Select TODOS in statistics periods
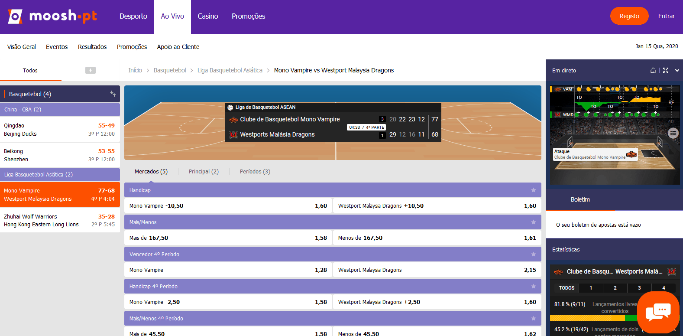Viewport: 683px width, 336px height. click(566, 288)
